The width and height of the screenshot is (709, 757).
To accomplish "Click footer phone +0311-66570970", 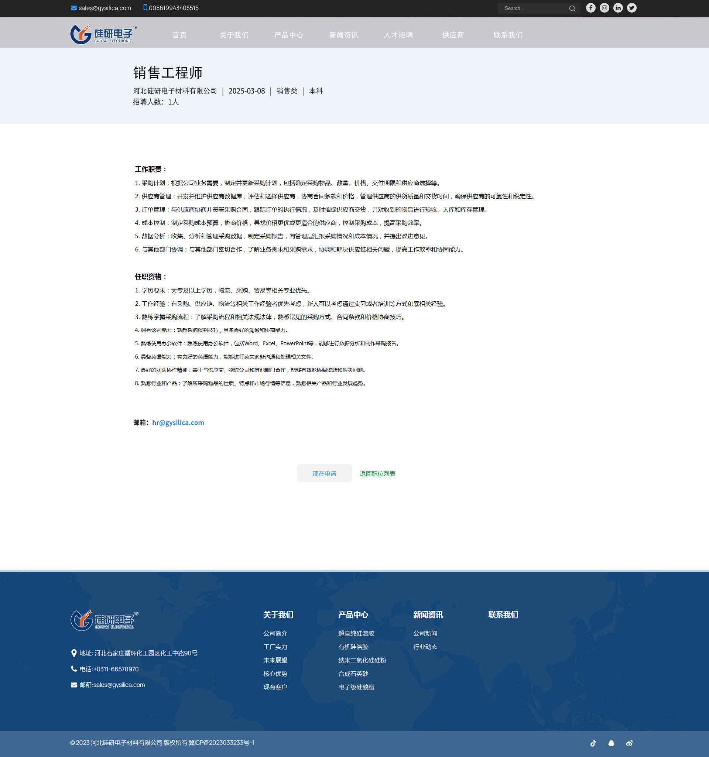I will pos(116,669).
